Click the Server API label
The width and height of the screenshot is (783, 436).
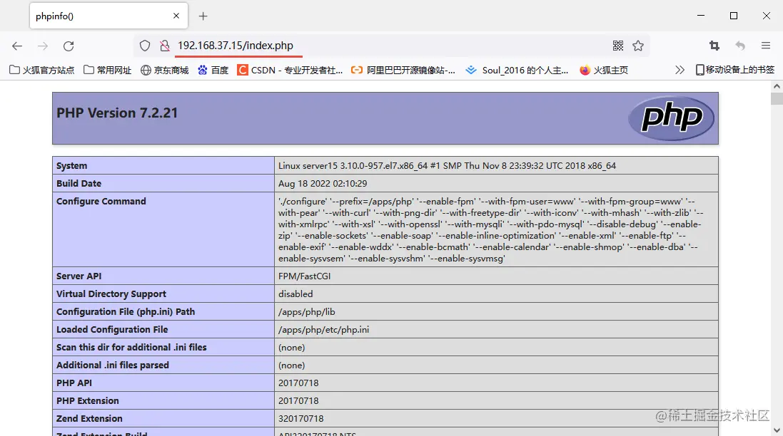(79, 276)
